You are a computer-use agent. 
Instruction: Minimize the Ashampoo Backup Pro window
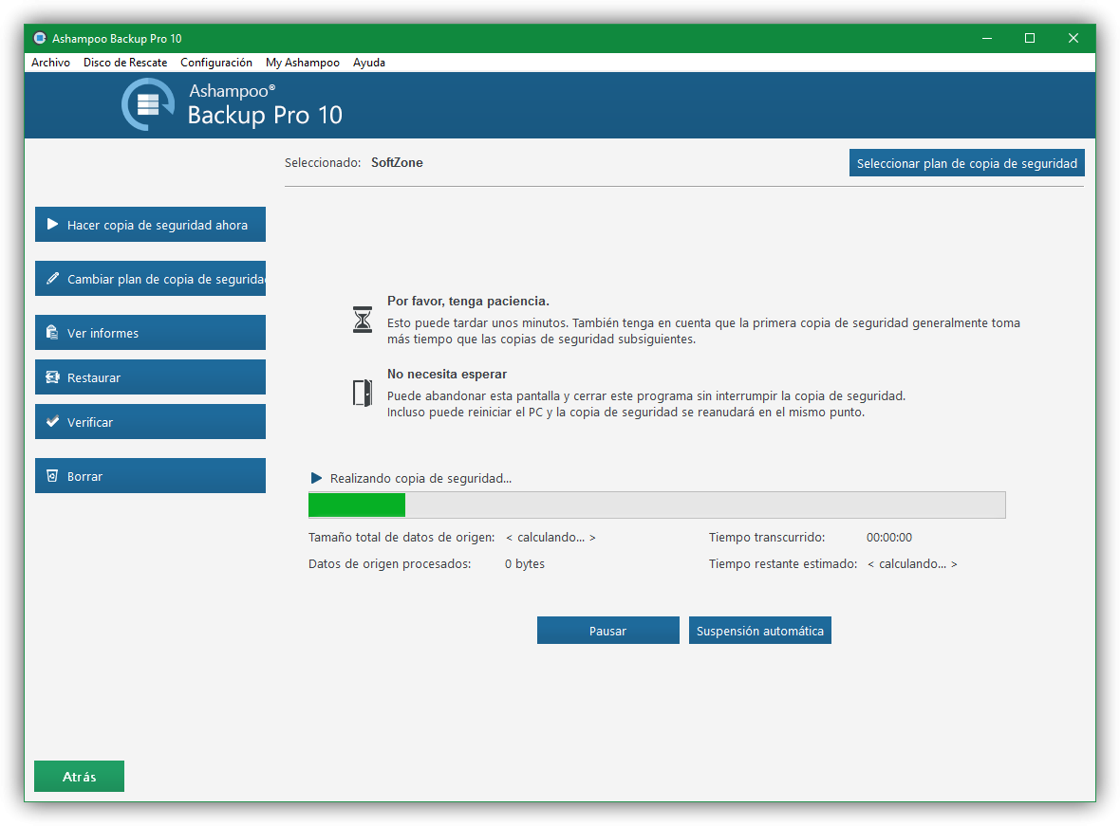tap(987, 38)
